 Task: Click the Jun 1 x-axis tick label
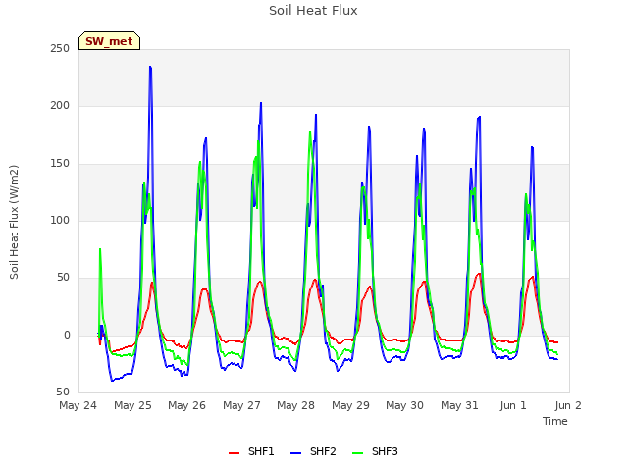click(x=513, y=405)
